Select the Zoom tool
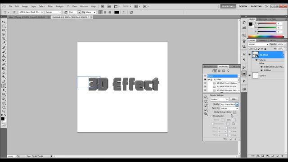Viewport: 288px width, 162px height. (4, 111)
